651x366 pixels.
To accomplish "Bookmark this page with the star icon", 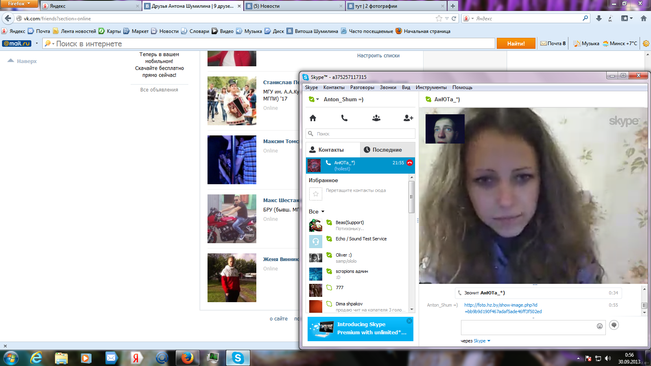I will (x=439, y=18).
